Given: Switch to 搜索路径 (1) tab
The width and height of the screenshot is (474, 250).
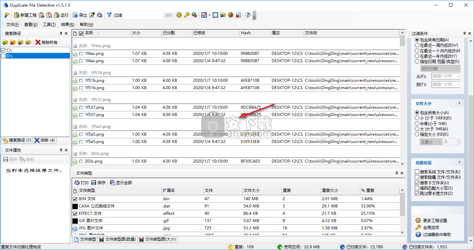Looking at the screenshot, I should [x=17, y=140].
